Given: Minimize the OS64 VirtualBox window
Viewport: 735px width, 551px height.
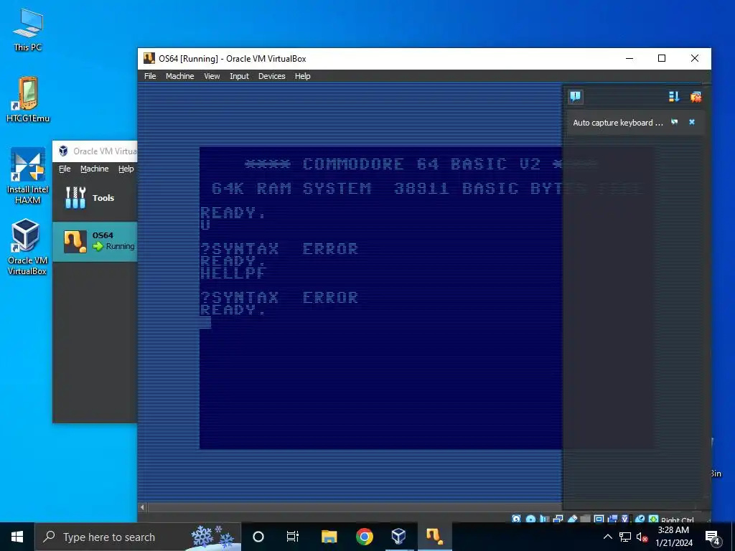Looking at the screenshot, I should 629,58.
